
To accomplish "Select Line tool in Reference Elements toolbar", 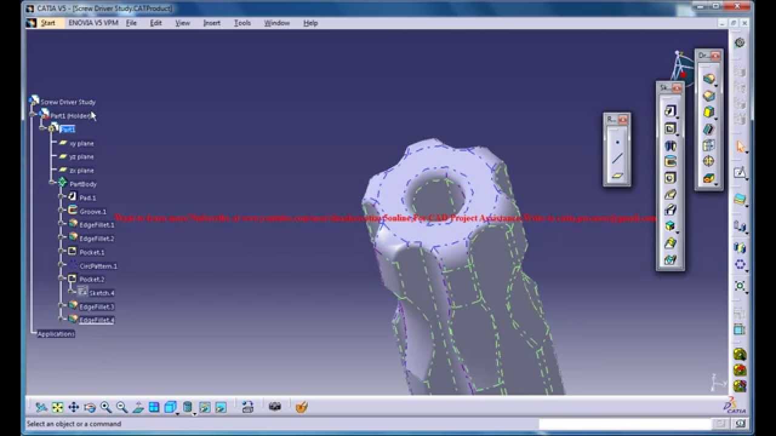I will [617, 159].
